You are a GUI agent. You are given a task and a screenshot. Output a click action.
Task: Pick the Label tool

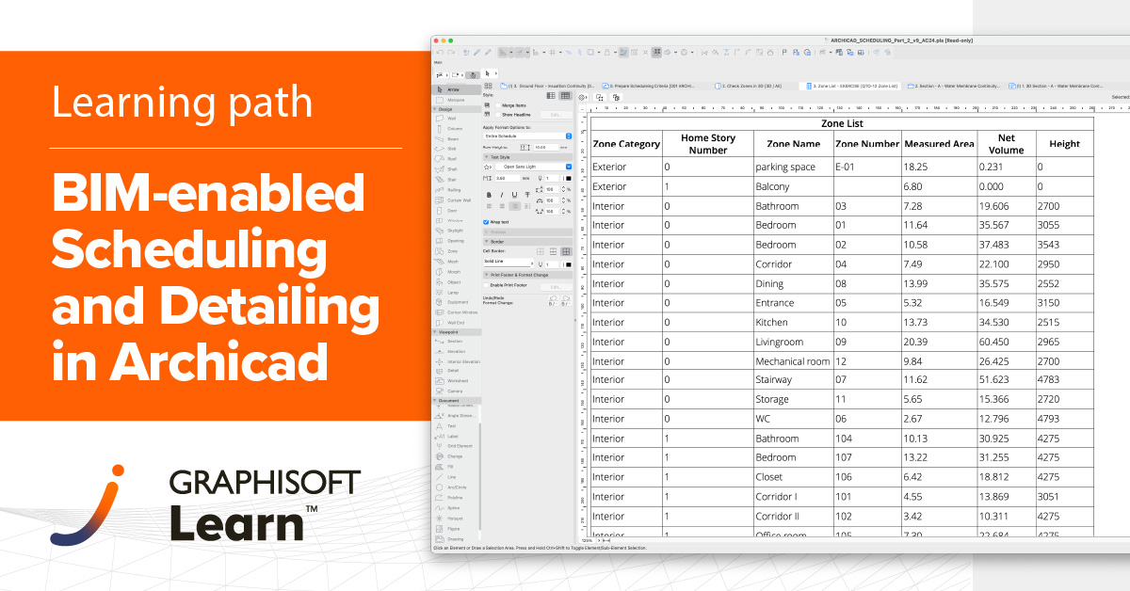tap(455, 436)
